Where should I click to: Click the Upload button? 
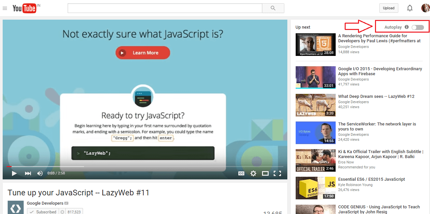coord(389,8)
